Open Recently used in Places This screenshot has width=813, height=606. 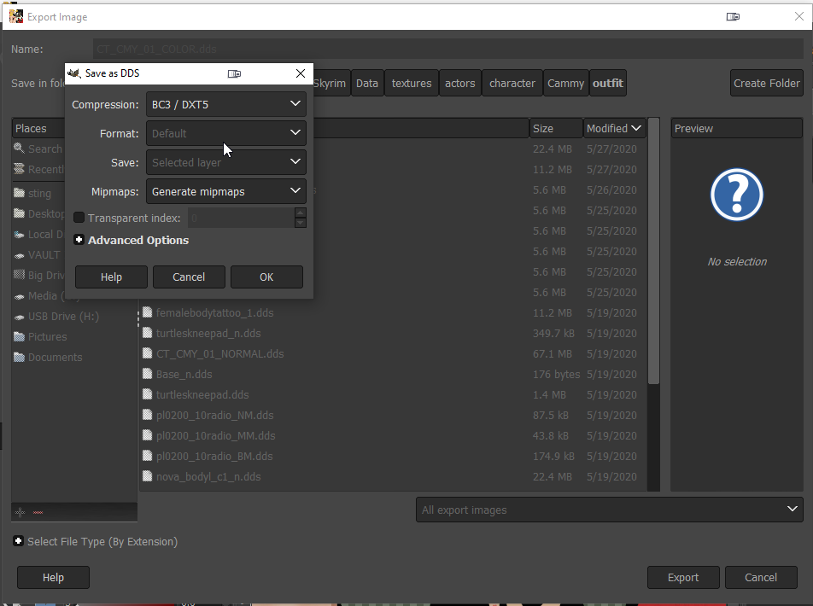pyautogui.click(x=39, y=169)
